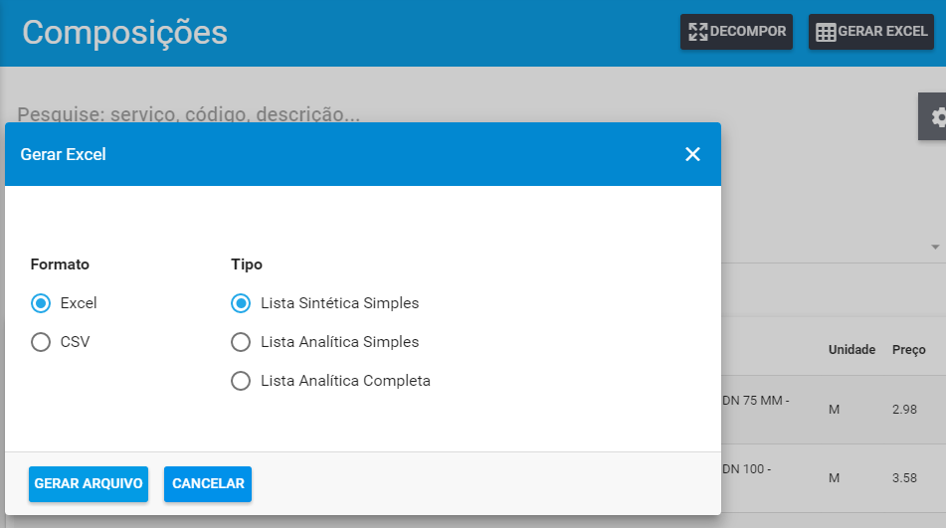
Task: Click the Gerar Excel header button label
Action: click(882, 32)
